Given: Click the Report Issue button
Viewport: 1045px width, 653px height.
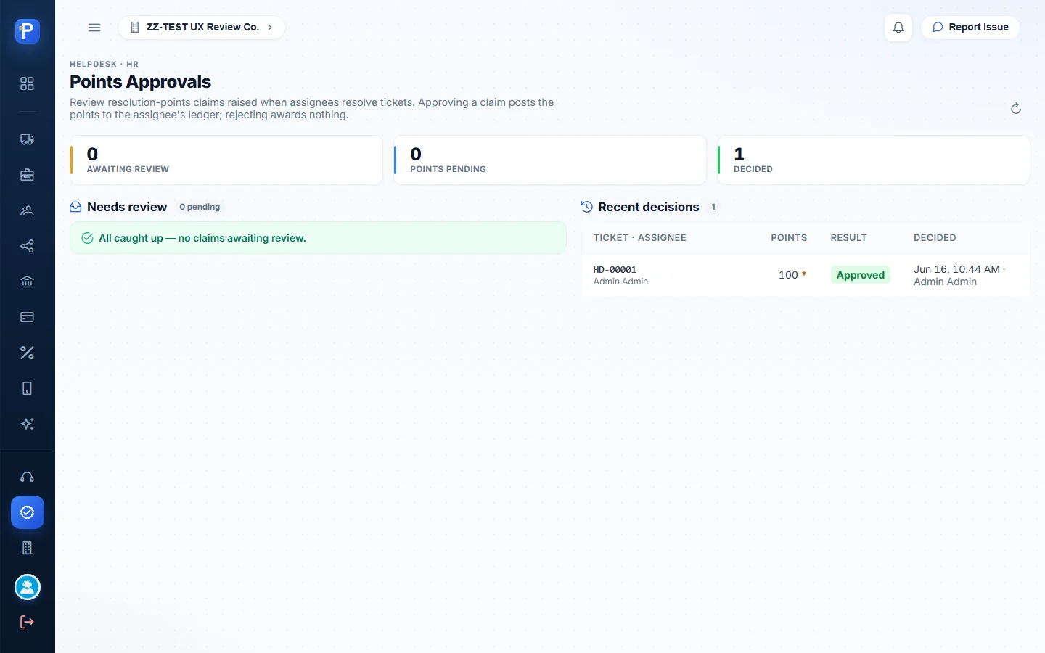Looking at the screenshot, I should 970,28.
